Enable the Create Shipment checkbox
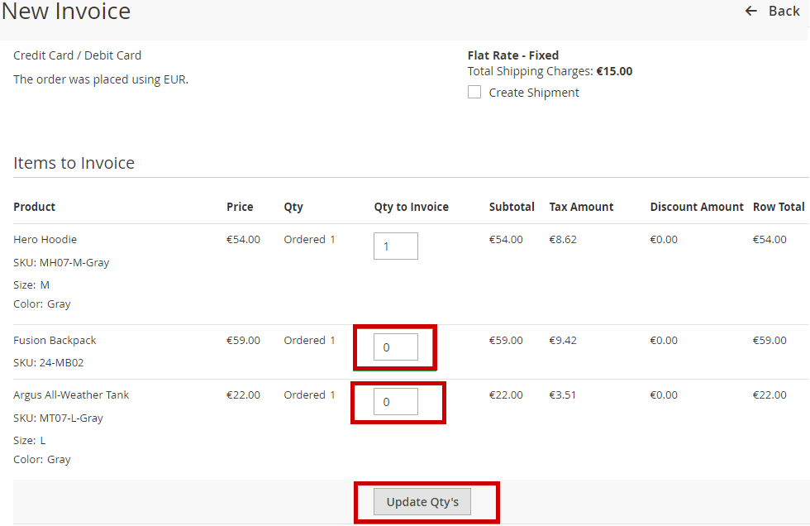This screenshot has width=810, height=526. coord(474,93)
